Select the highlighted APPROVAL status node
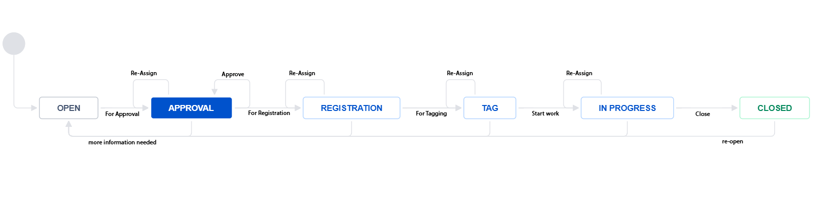 click(x=191, y=108)
